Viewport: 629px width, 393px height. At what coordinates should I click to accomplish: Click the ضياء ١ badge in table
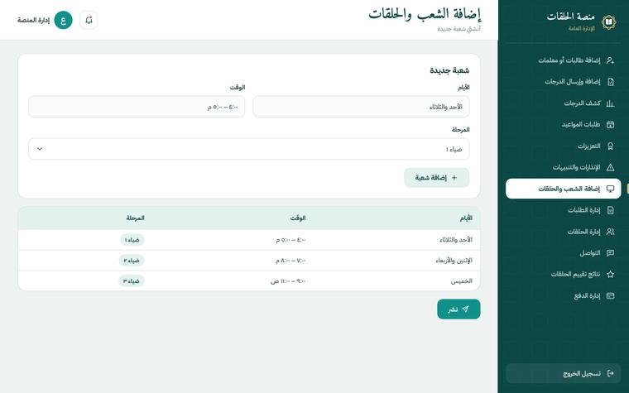pos(132,240)
